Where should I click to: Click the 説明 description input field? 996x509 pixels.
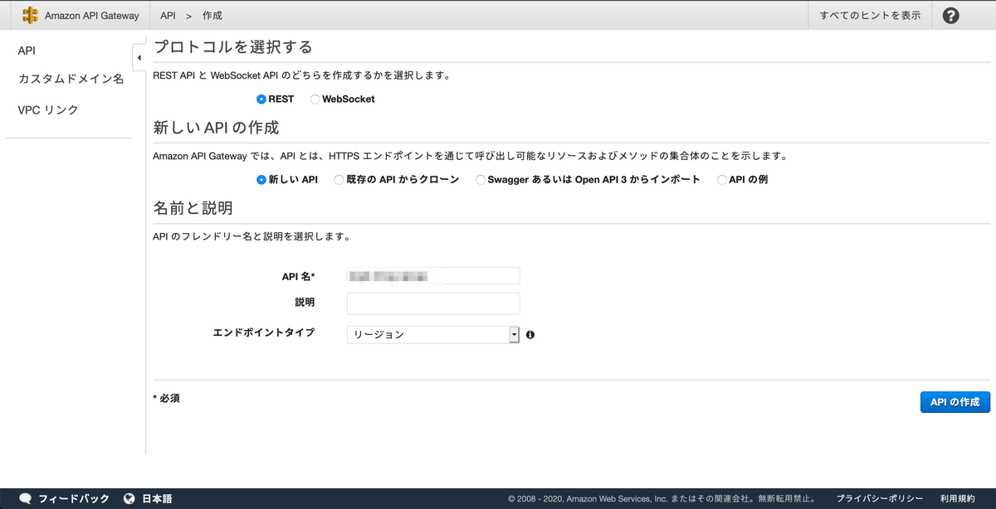433,303
